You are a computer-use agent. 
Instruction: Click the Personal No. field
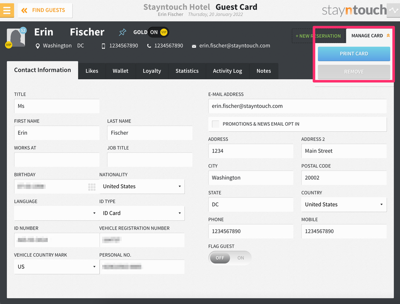(x=142, y=267)
